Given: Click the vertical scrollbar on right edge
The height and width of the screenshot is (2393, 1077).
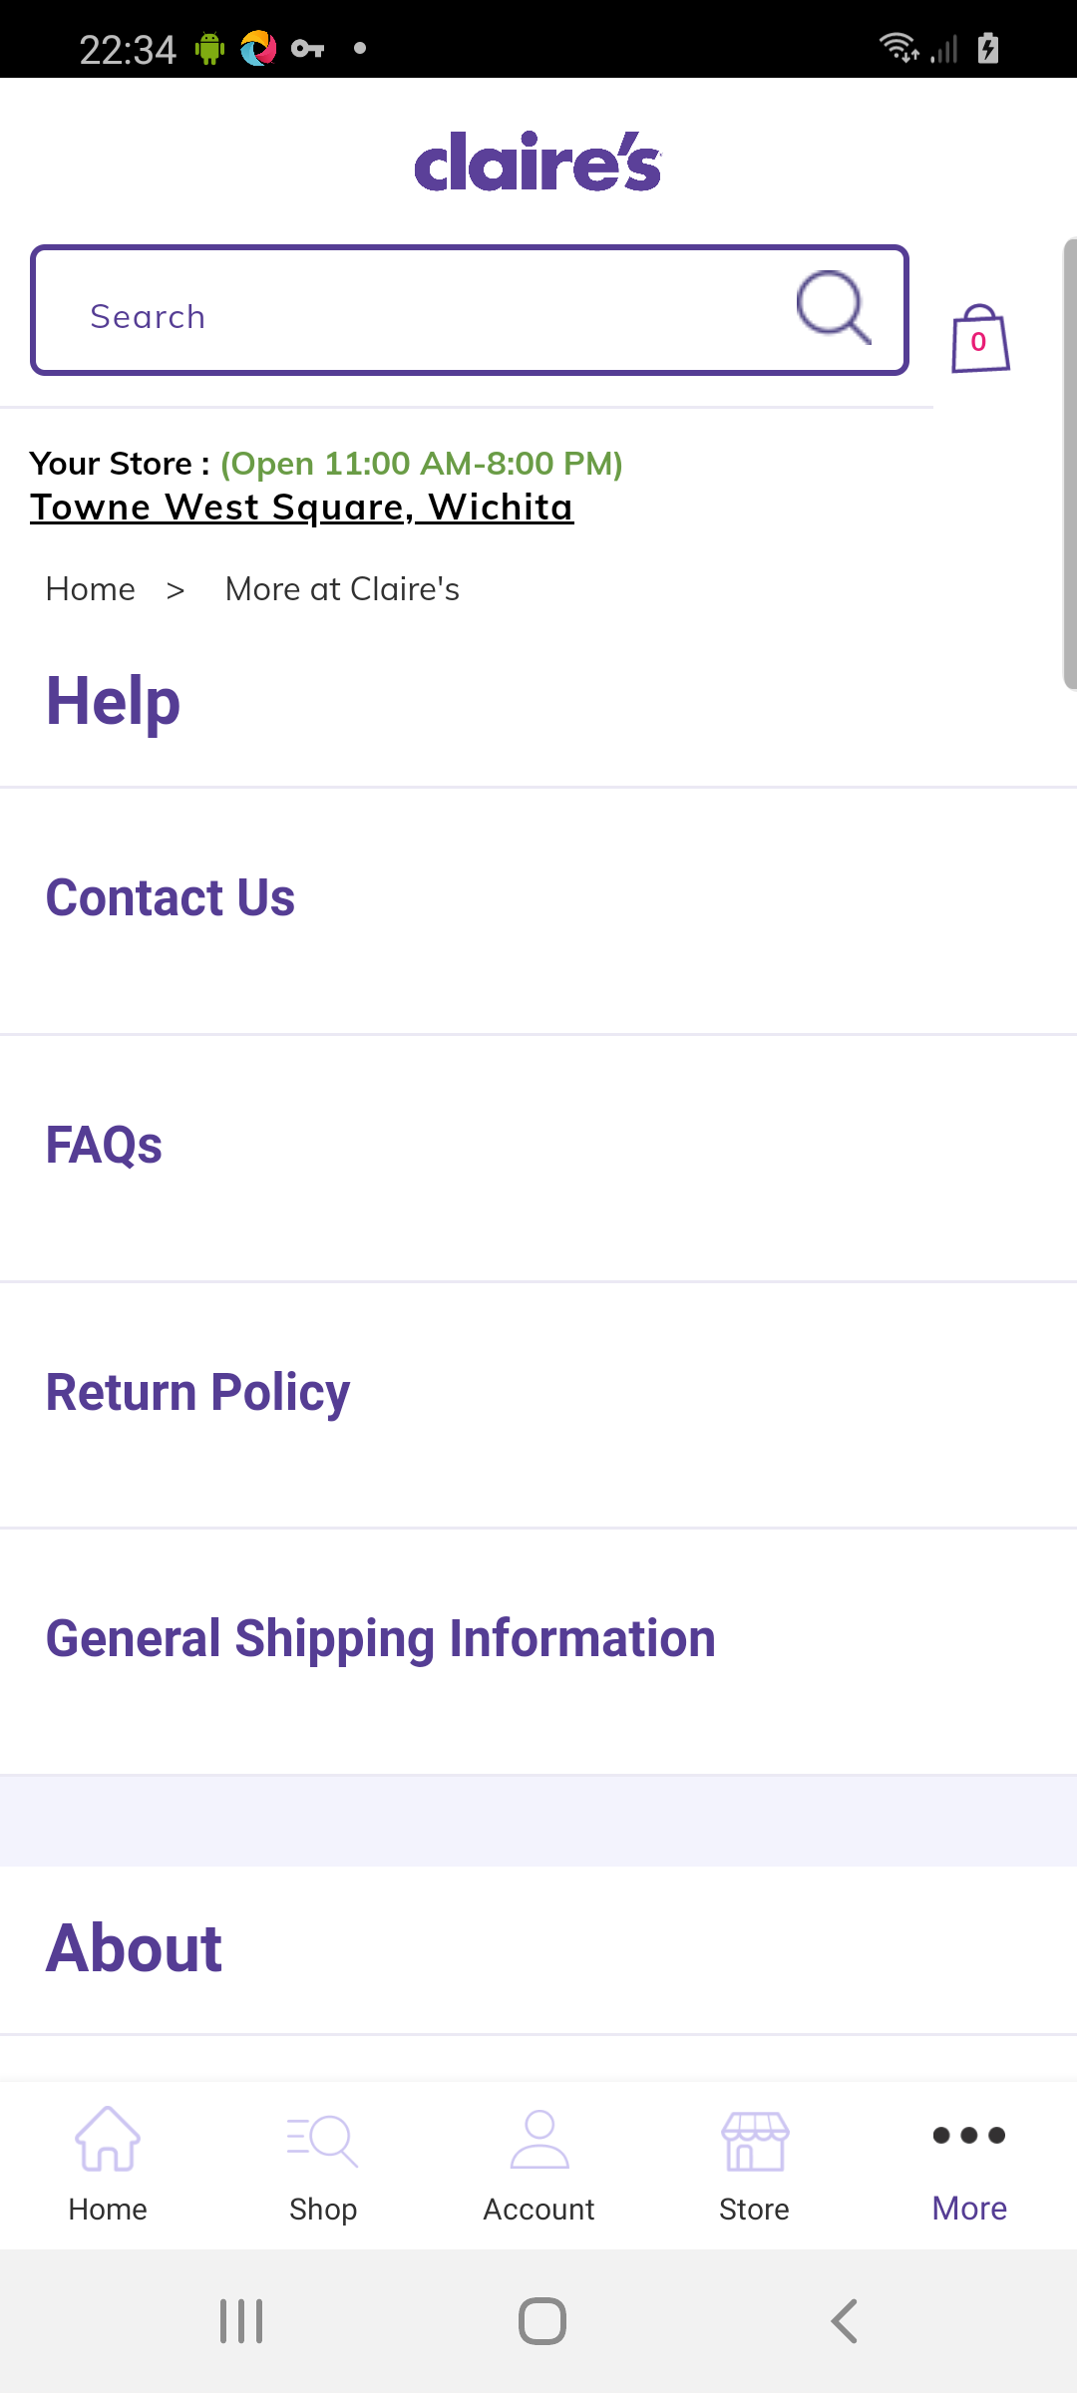Looking at the screenshot, I should pyautogui.click(x=1070, y=464).
